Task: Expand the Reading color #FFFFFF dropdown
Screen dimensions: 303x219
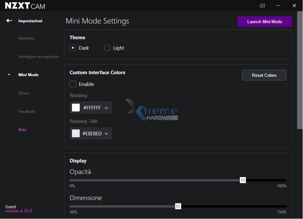Action: (x=106, y=108)
